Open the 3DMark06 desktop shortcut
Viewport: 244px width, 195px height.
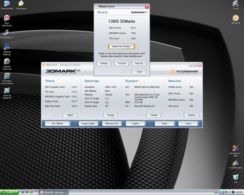(235, 19)
